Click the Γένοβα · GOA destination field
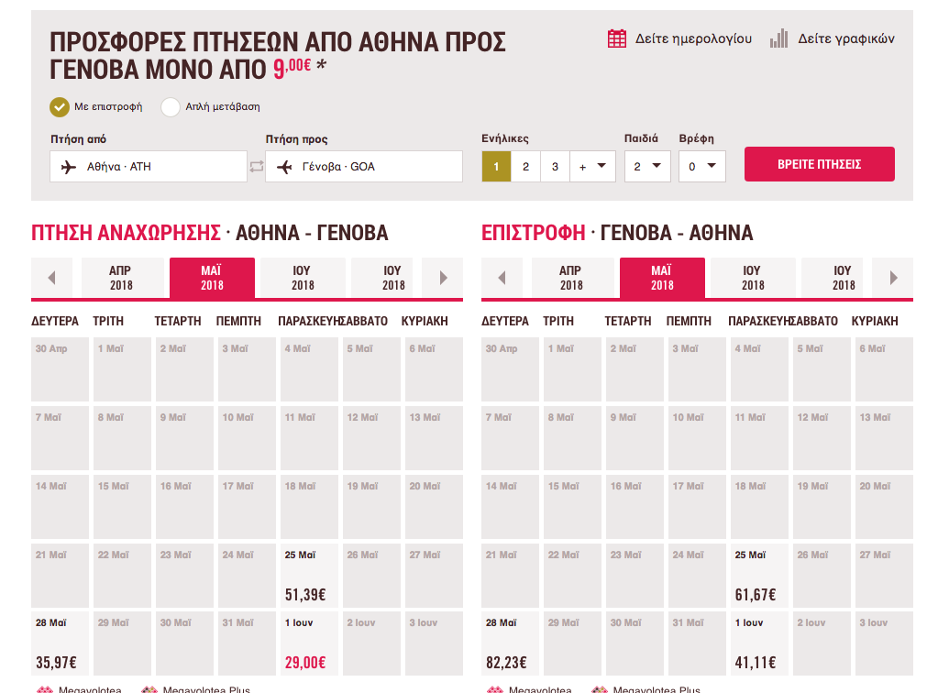This screenshot has height=693, width=927. click(364, 167)
